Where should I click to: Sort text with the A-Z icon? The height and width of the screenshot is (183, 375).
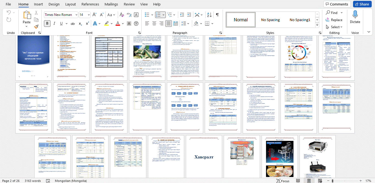(x=209, y=15)
